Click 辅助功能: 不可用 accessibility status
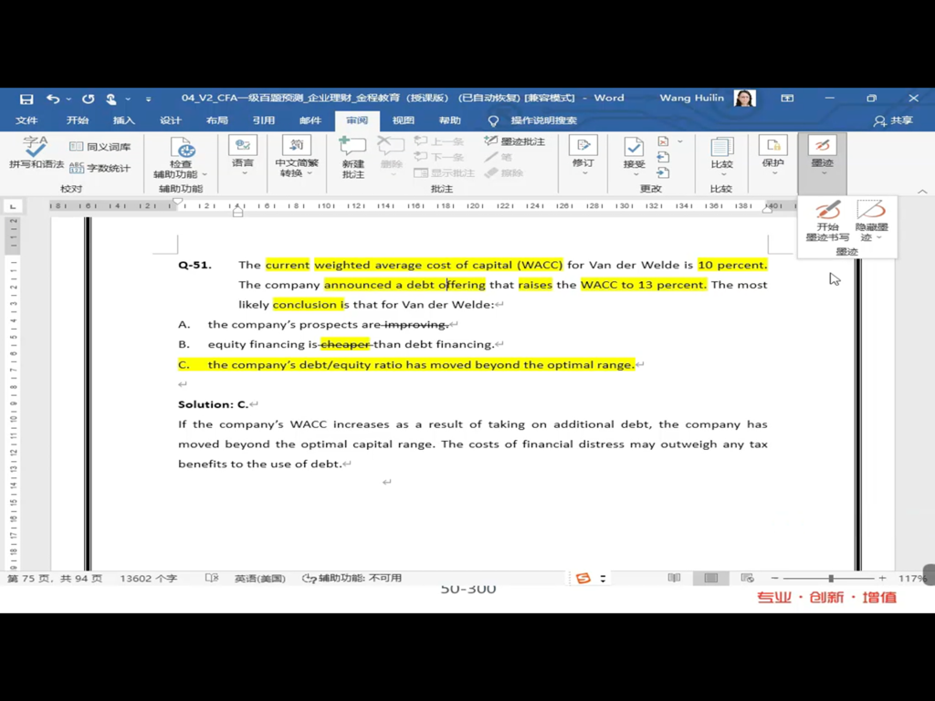The image size is (935, 701). [352, 578]
